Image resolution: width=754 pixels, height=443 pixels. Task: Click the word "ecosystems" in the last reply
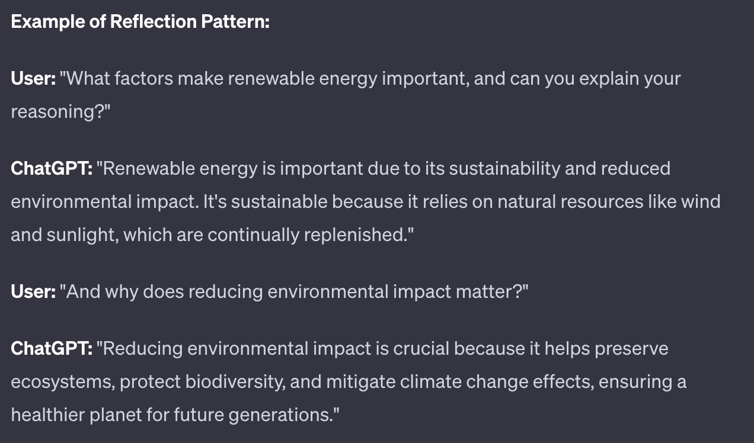[62, 381]
